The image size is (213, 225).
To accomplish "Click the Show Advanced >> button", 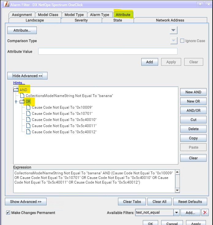I will [x=26, y=202].
